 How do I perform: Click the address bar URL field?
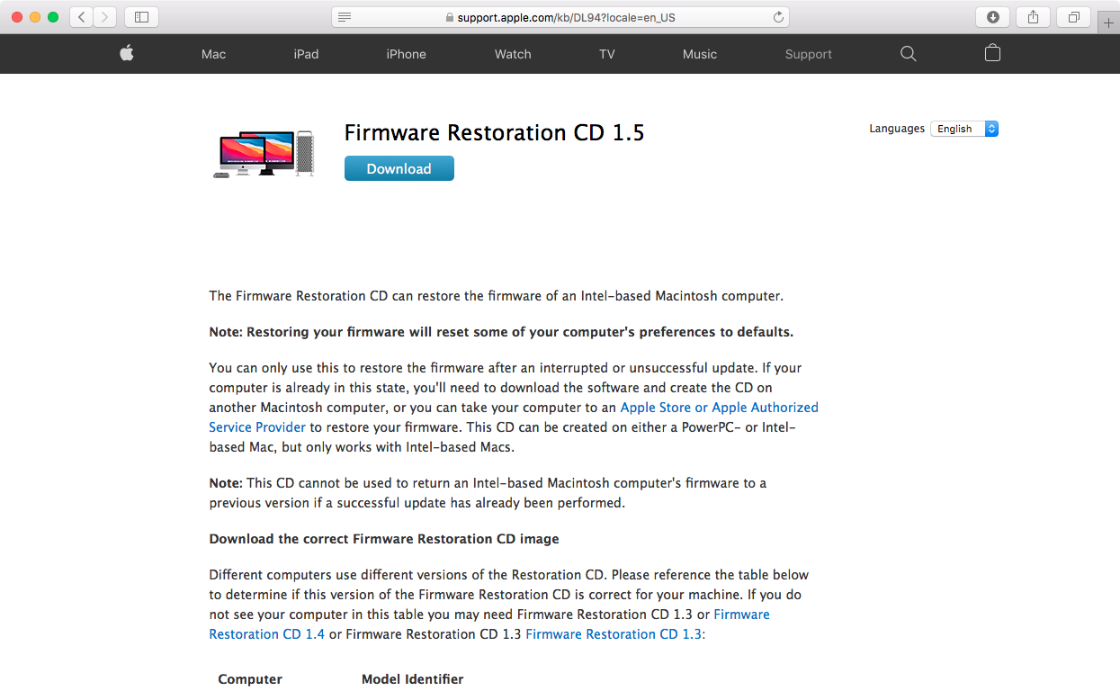click(x=560, y=17)
